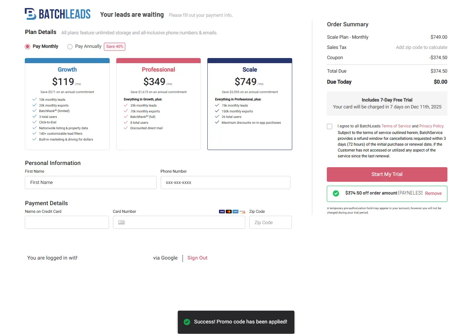This screenshot has width=458, height=334.
Task: Click the American Express card icon
Action: tap(235, 212)
